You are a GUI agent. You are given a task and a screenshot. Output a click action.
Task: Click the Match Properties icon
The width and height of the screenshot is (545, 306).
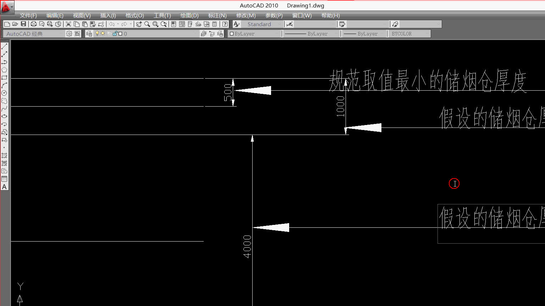click(x=93, y=24)
